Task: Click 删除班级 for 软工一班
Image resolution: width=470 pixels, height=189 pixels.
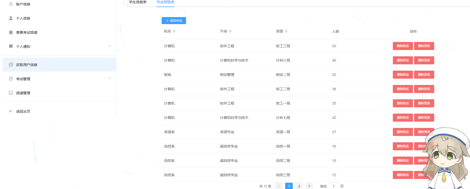Action: point(424,103)
